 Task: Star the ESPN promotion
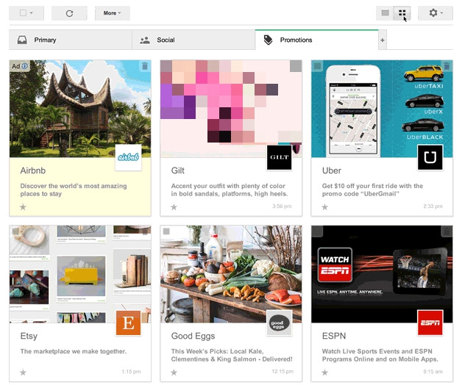pyautogui.click(x=324, y=373)
